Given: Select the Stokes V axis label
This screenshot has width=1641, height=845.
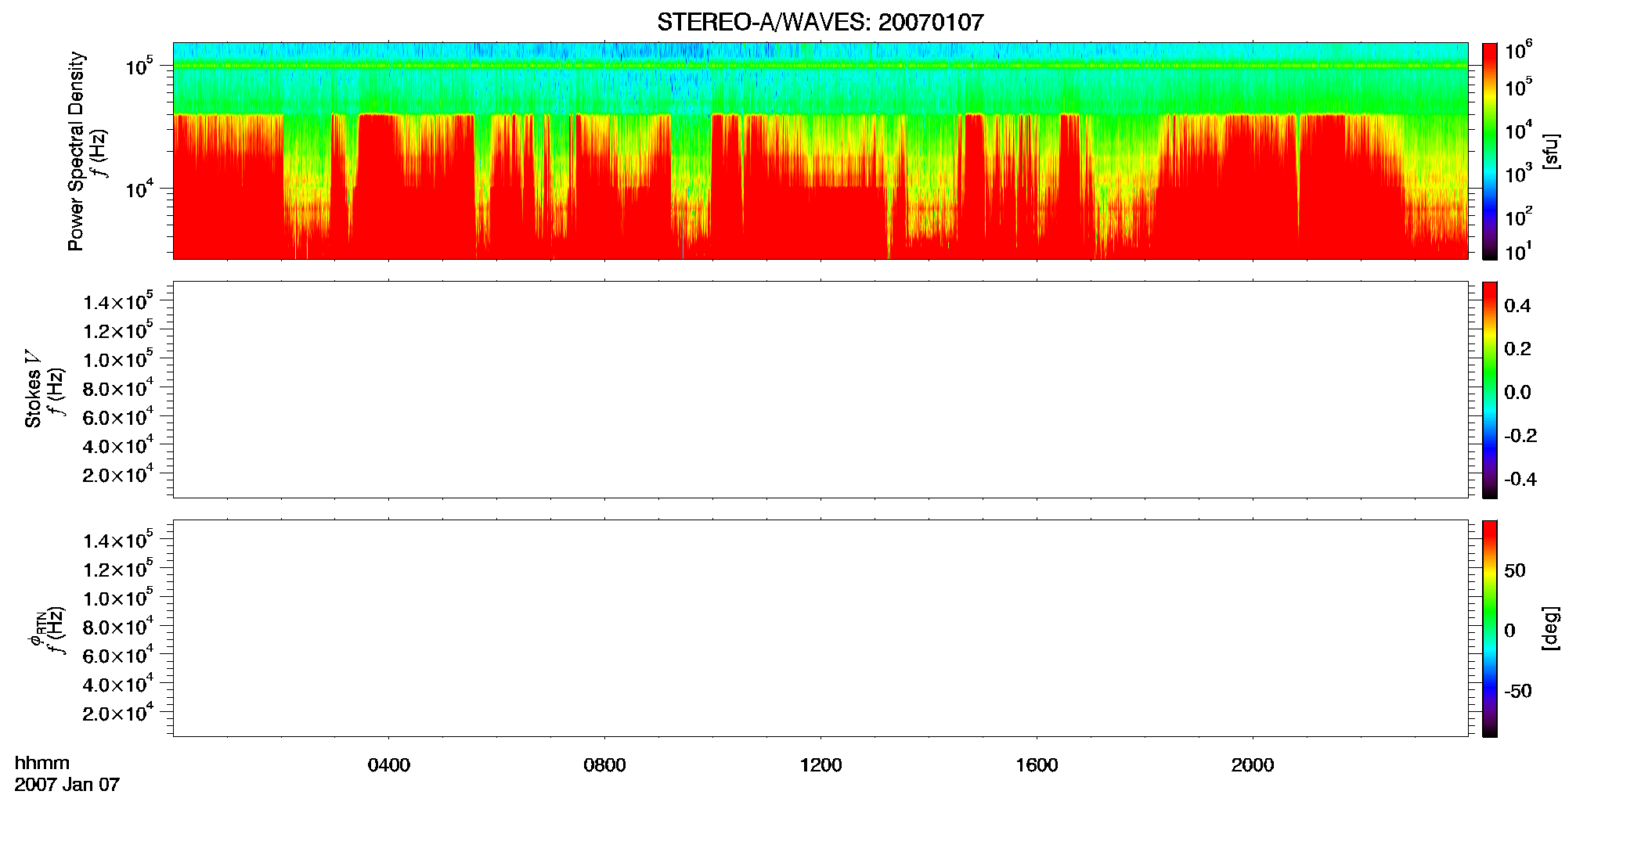Looking at the screenshot, I should point(33,390).
